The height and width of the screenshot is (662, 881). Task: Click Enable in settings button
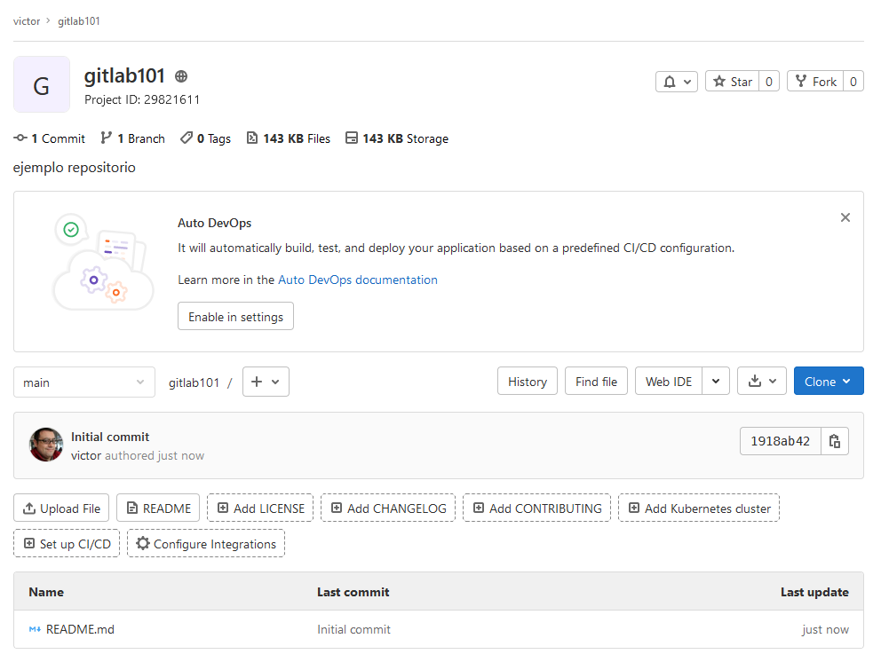[236, 317]
